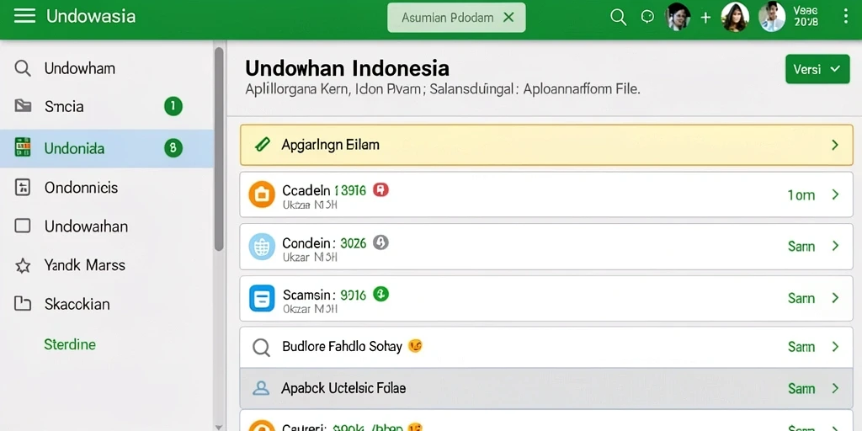Click the Skacckian folder icon
The height and width of the screenshot is (431, 862).
point(23,303)
